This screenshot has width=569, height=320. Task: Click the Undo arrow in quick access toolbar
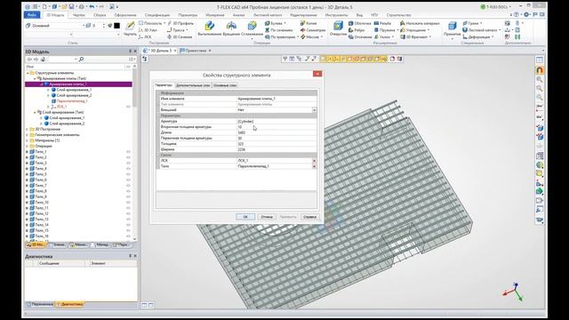(x=92, y=7)
